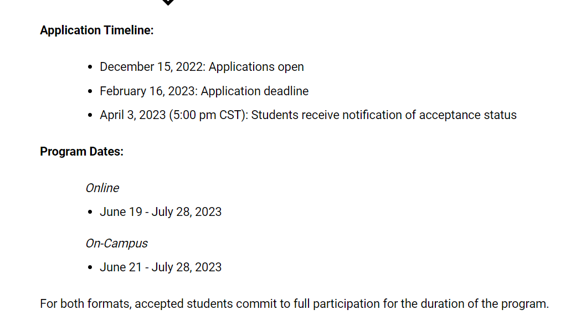Click the April 3, 2023 date
The image size is (581, 325).
(133, 115)
